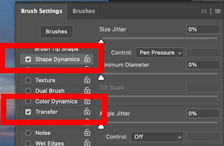Collapse panel using double-arrow icon
This screenshot has height=146, width=224.
[x=204, y=11]
